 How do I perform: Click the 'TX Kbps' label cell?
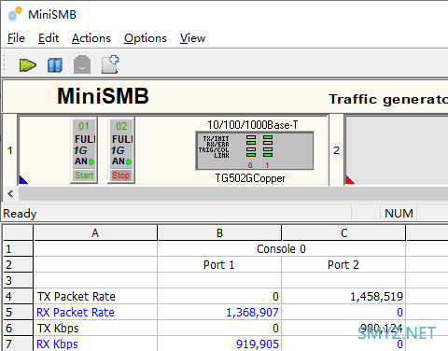[95, 328]
